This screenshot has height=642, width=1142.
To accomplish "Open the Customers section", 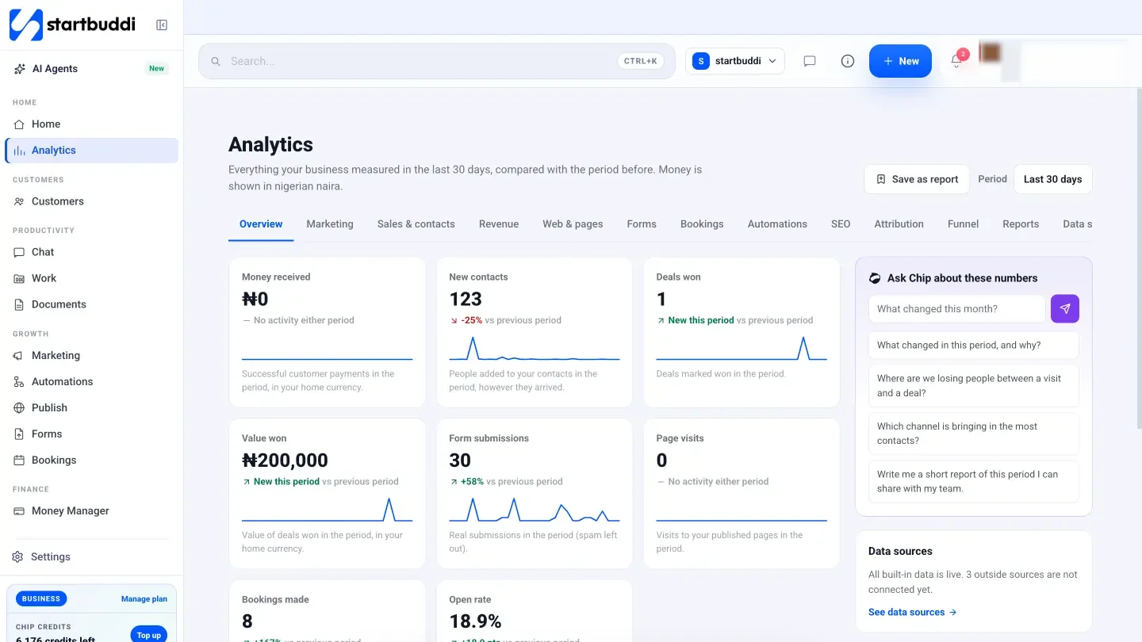I will tap(92, 201).
